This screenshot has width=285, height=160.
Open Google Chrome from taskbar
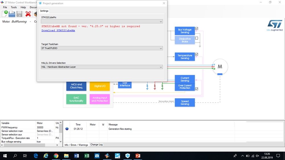tap(56, 156)
